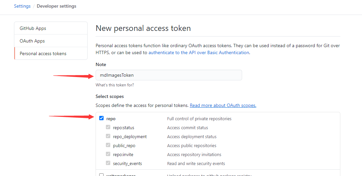
Task: Click the 'New personal access token' heading
Action: pyautogui.click(x=143, y=28)
